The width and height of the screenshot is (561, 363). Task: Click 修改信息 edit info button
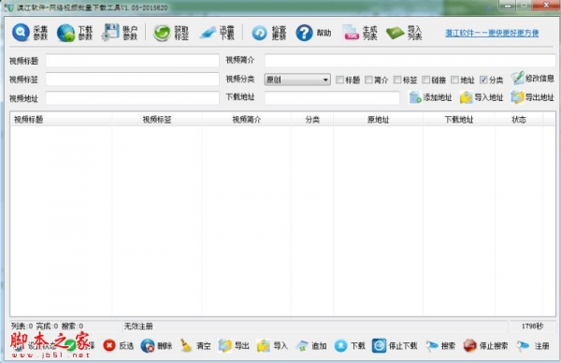(x=532, y=78)
